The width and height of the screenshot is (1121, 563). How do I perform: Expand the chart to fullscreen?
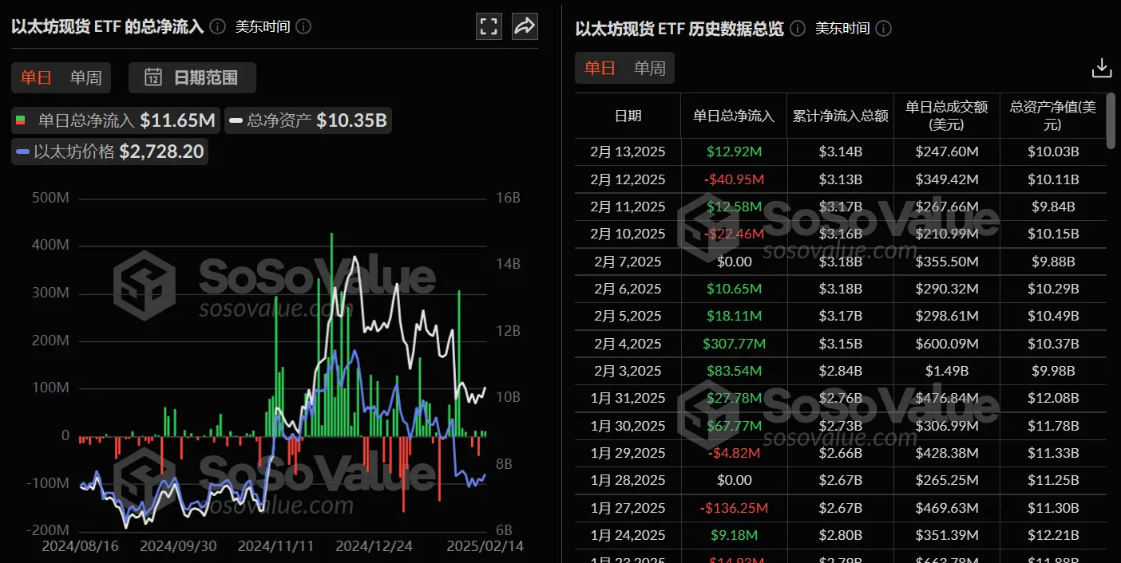click(x=489, y=26)
